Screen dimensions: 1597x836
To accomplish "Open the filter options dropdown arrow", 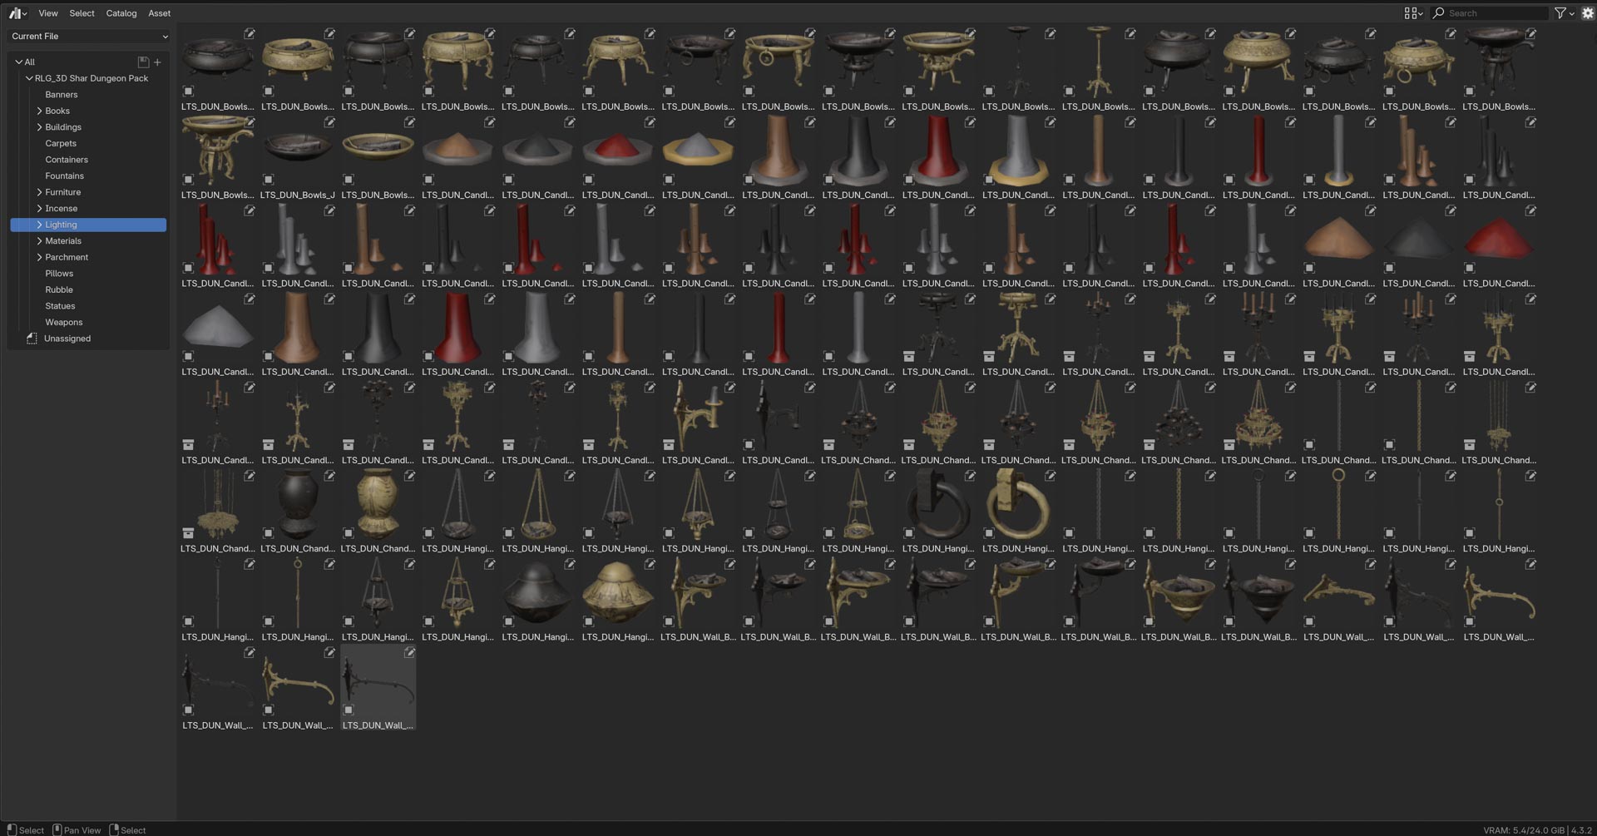I will tap(1572, 13).
